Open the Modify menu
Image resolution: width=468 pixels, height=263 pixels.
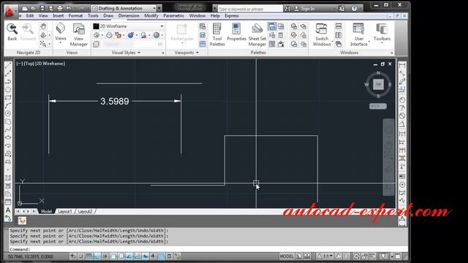151,16
